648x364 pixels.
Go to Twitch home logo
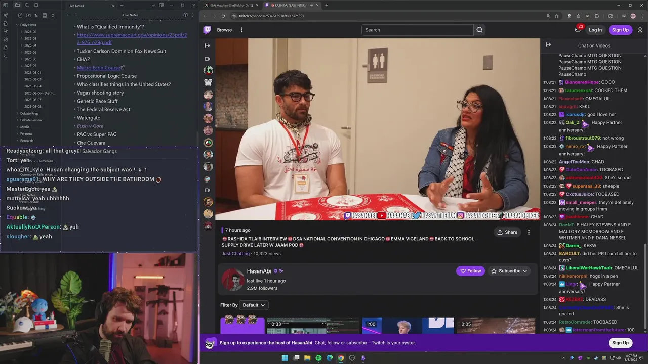click(x=207, y=30)
